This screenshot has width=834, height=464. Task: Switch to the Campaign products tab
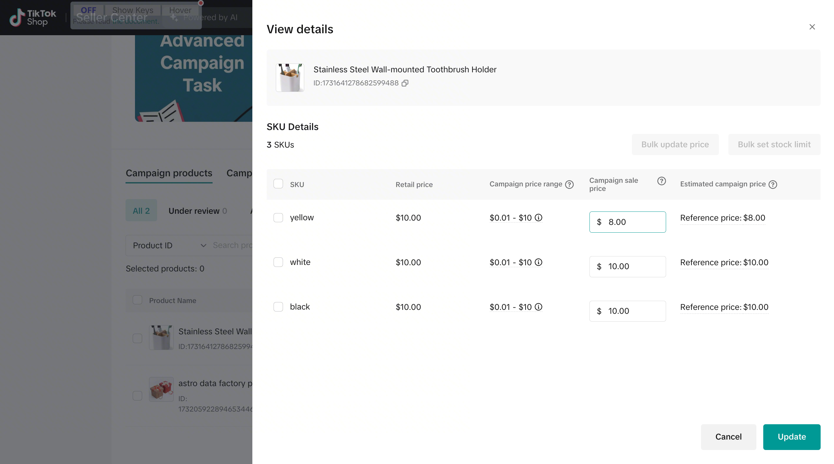(x=169, y=173)
